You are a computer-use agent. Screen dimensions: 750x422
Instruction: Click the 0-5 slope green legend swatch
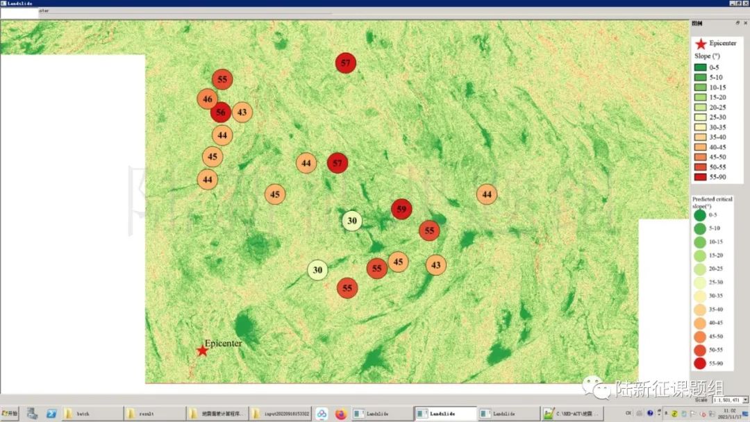(699, 67)
